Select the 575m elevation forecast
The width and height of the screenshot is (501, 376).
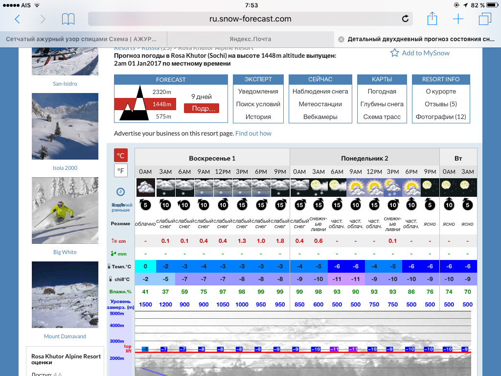point(163,117)
